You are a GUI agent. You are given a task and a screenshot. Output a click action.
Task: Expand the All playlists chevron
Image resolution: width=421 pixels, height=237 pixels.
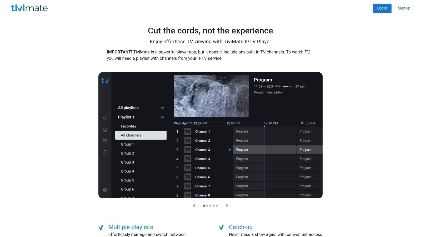coord(162,108)
